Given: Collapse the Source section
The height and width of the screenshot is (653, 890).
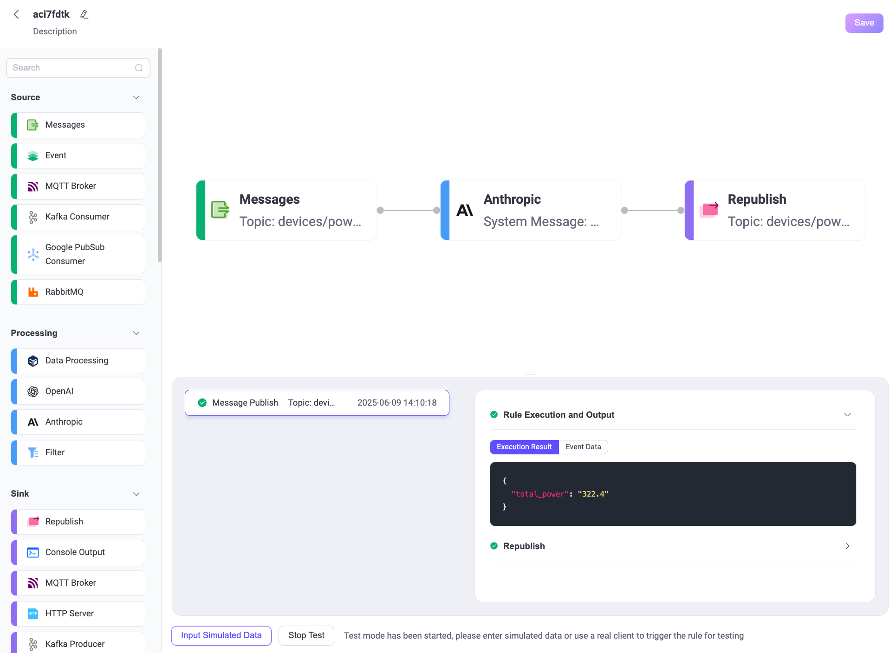Looking at the screenshot, I should point(136,97).
